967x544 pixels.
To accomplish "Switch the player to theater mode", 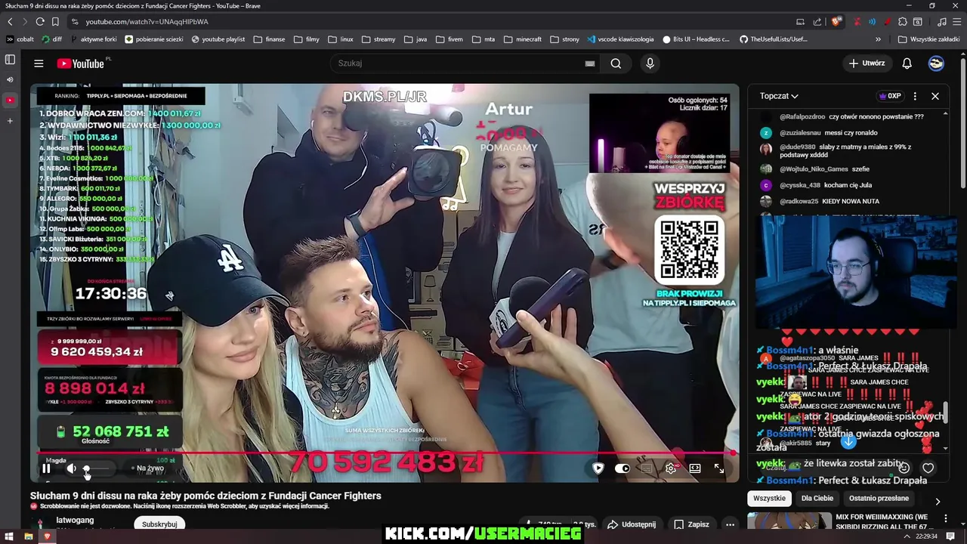I will [x=695, y=468].
